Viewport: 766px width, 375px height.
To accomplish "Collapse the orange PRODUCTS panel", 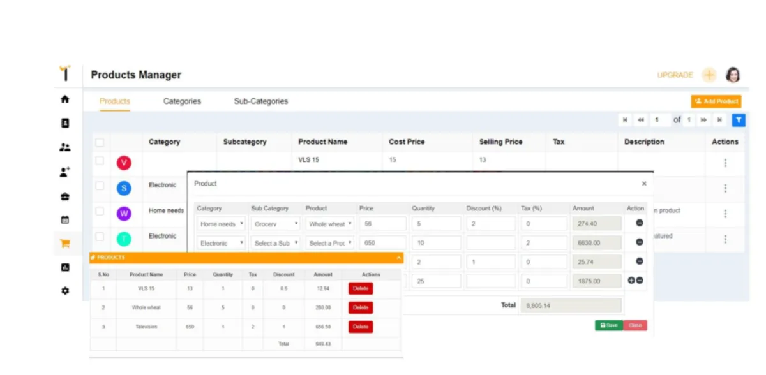I will (x=399, y=258).
